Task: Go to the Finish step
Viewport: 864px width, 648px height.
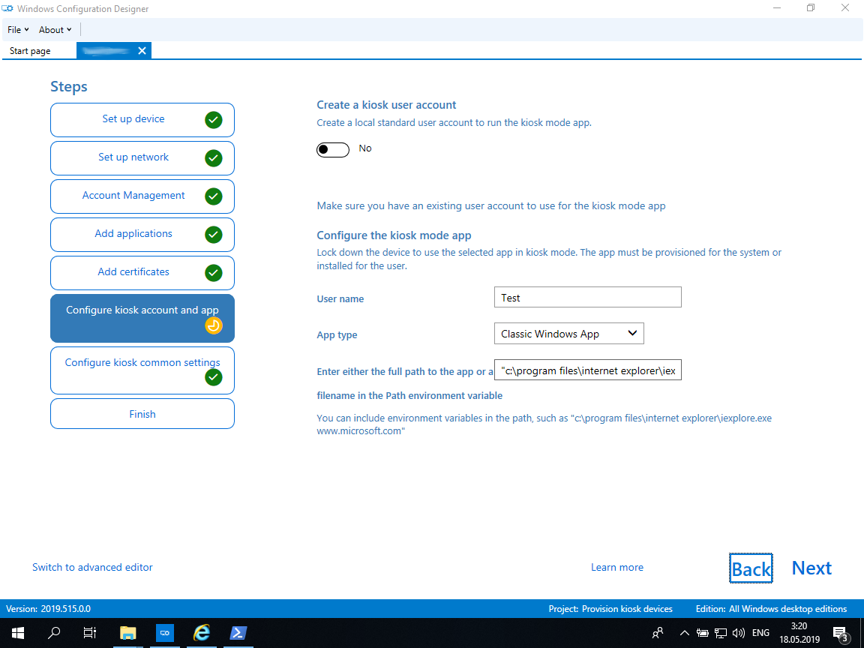Action: 142,414
